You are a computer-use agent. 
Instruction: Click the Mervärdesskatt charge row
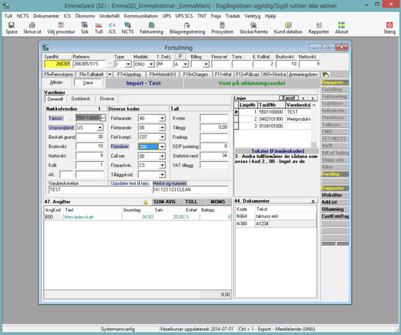point(138,217)
